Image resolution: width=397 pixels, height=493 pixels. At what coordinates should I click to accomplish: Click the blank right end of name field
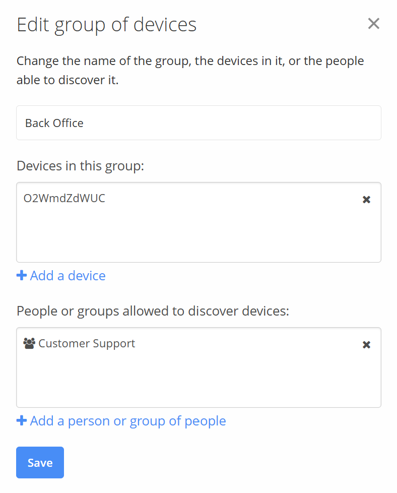[x=327, y=123]
